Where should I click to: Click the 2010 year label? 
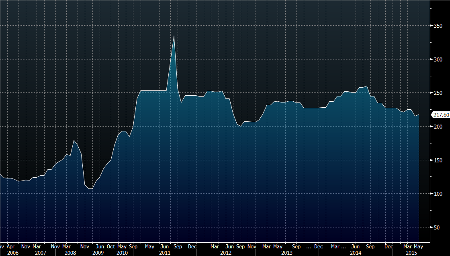coord(122,253)
